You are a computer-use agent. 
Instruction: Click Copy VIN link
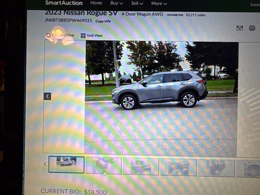click(103, 21)
